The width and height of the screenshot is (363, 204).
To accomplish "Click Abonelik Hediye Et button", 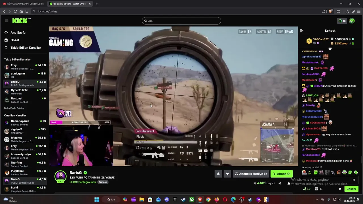I will (x=251, y=174).
